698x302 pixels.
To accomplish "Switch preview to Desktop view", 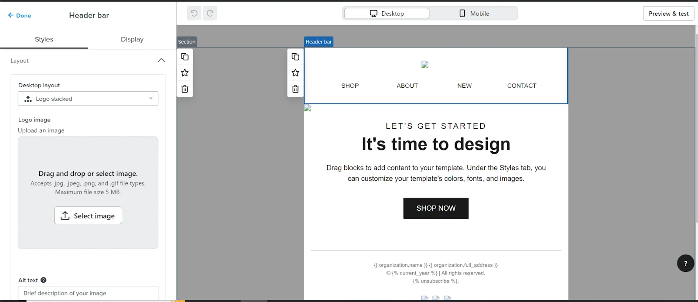I will tap(387, 14).
